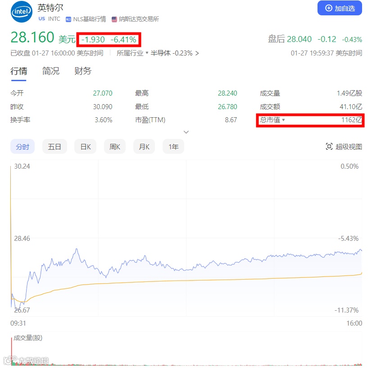Image resolution: width=372 pixels, height=368 pixels.
Task: Click the arrow next to 半导体 industry
Action: (x=197, y=53)
